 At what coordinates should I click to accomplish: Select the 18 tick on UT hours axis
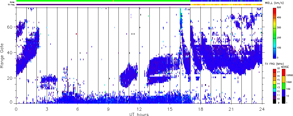200,108
